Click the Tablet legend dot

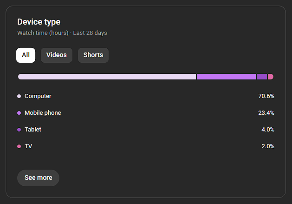[19, 130]
